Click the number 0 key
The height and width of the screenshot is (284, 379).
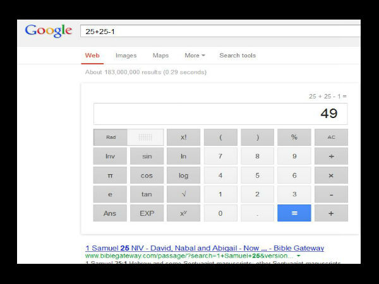(220, 213)
